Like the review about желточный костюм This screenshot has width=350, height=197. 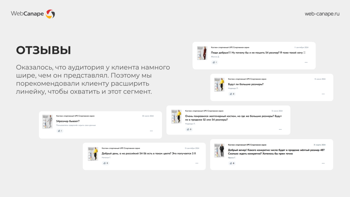point(189,129)
